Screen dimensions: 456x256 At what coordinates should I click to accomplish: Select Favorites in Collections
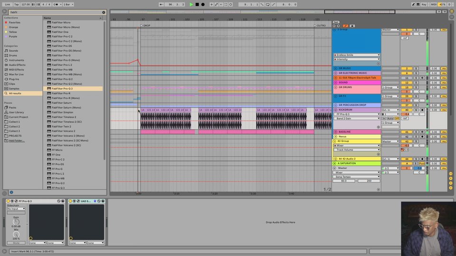click(15, 22)
